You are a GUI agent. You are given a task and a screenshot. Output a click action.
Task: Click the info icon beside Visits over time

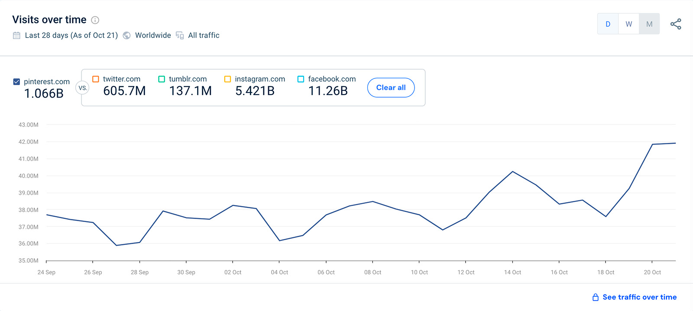coord(95,20)
